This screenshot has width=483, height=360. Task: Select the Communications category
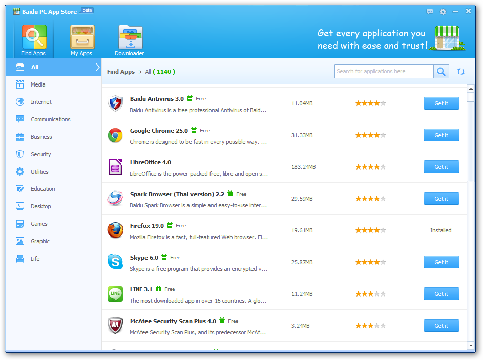tap(53, 119)
